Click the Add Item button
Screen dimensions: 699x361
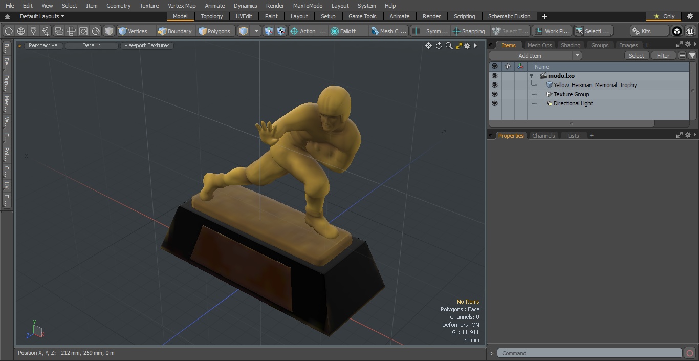530,56
